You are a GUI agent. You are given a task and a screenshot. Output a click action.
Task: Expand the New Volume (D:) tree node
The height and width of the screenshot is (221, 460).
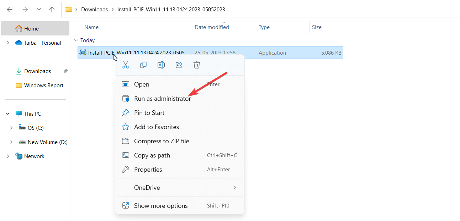pos(11,142)
